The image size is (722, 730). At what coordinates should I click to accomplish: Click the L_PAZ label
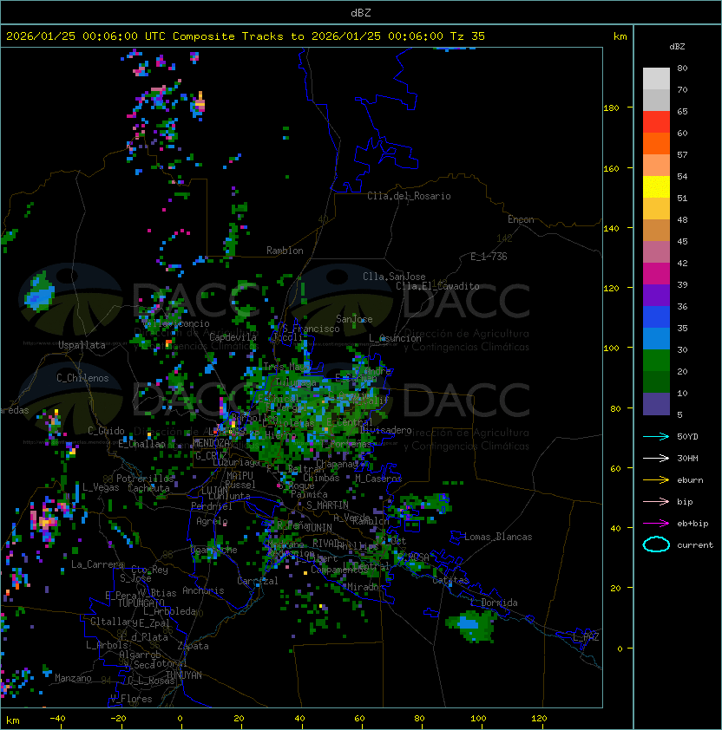pos(586,637)
